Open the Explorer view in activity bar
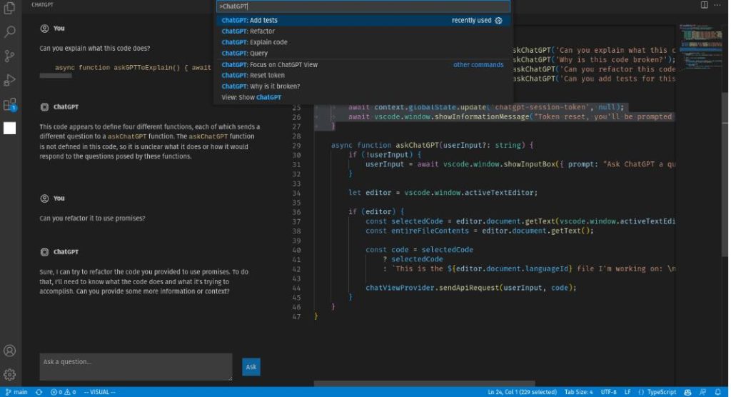The height and width of the screenshot is (397, 731). click(x=9, y=8)
